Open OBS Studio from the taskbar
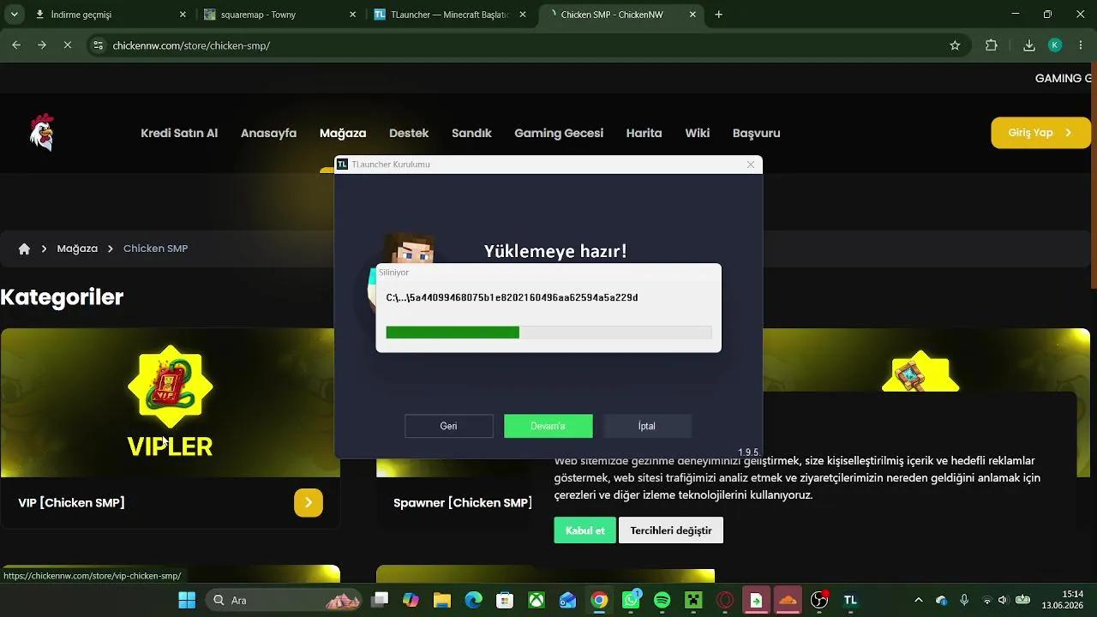Viewport: 1097px width, 617px height. click(x=819, y=600)
